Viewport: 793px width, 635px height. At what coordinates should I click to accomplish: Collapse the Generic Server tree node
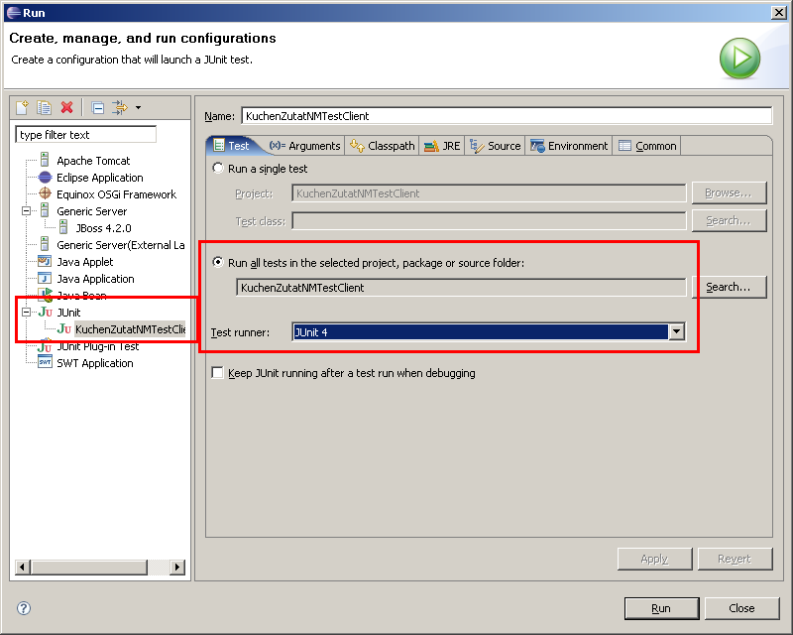(27, 210)
